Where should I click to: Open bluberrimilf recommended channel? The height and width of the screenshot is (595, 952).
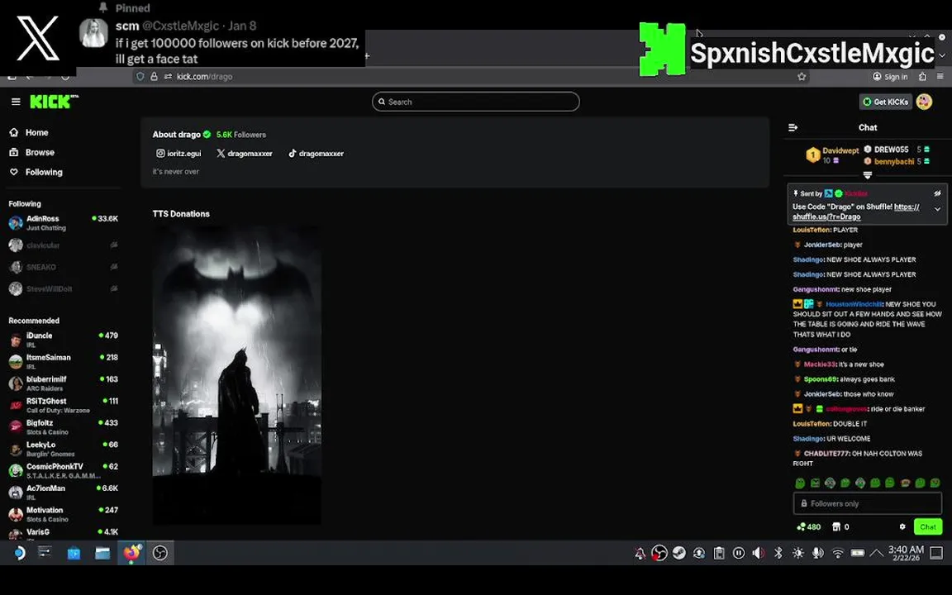coord(63,383)
